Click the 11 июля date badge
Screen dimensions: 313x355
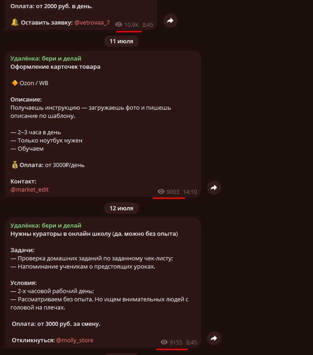(121, 41)
